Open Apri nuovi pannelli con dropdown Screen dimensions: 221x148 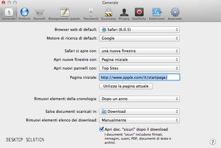pyautogui.click(x=139, y=68)
